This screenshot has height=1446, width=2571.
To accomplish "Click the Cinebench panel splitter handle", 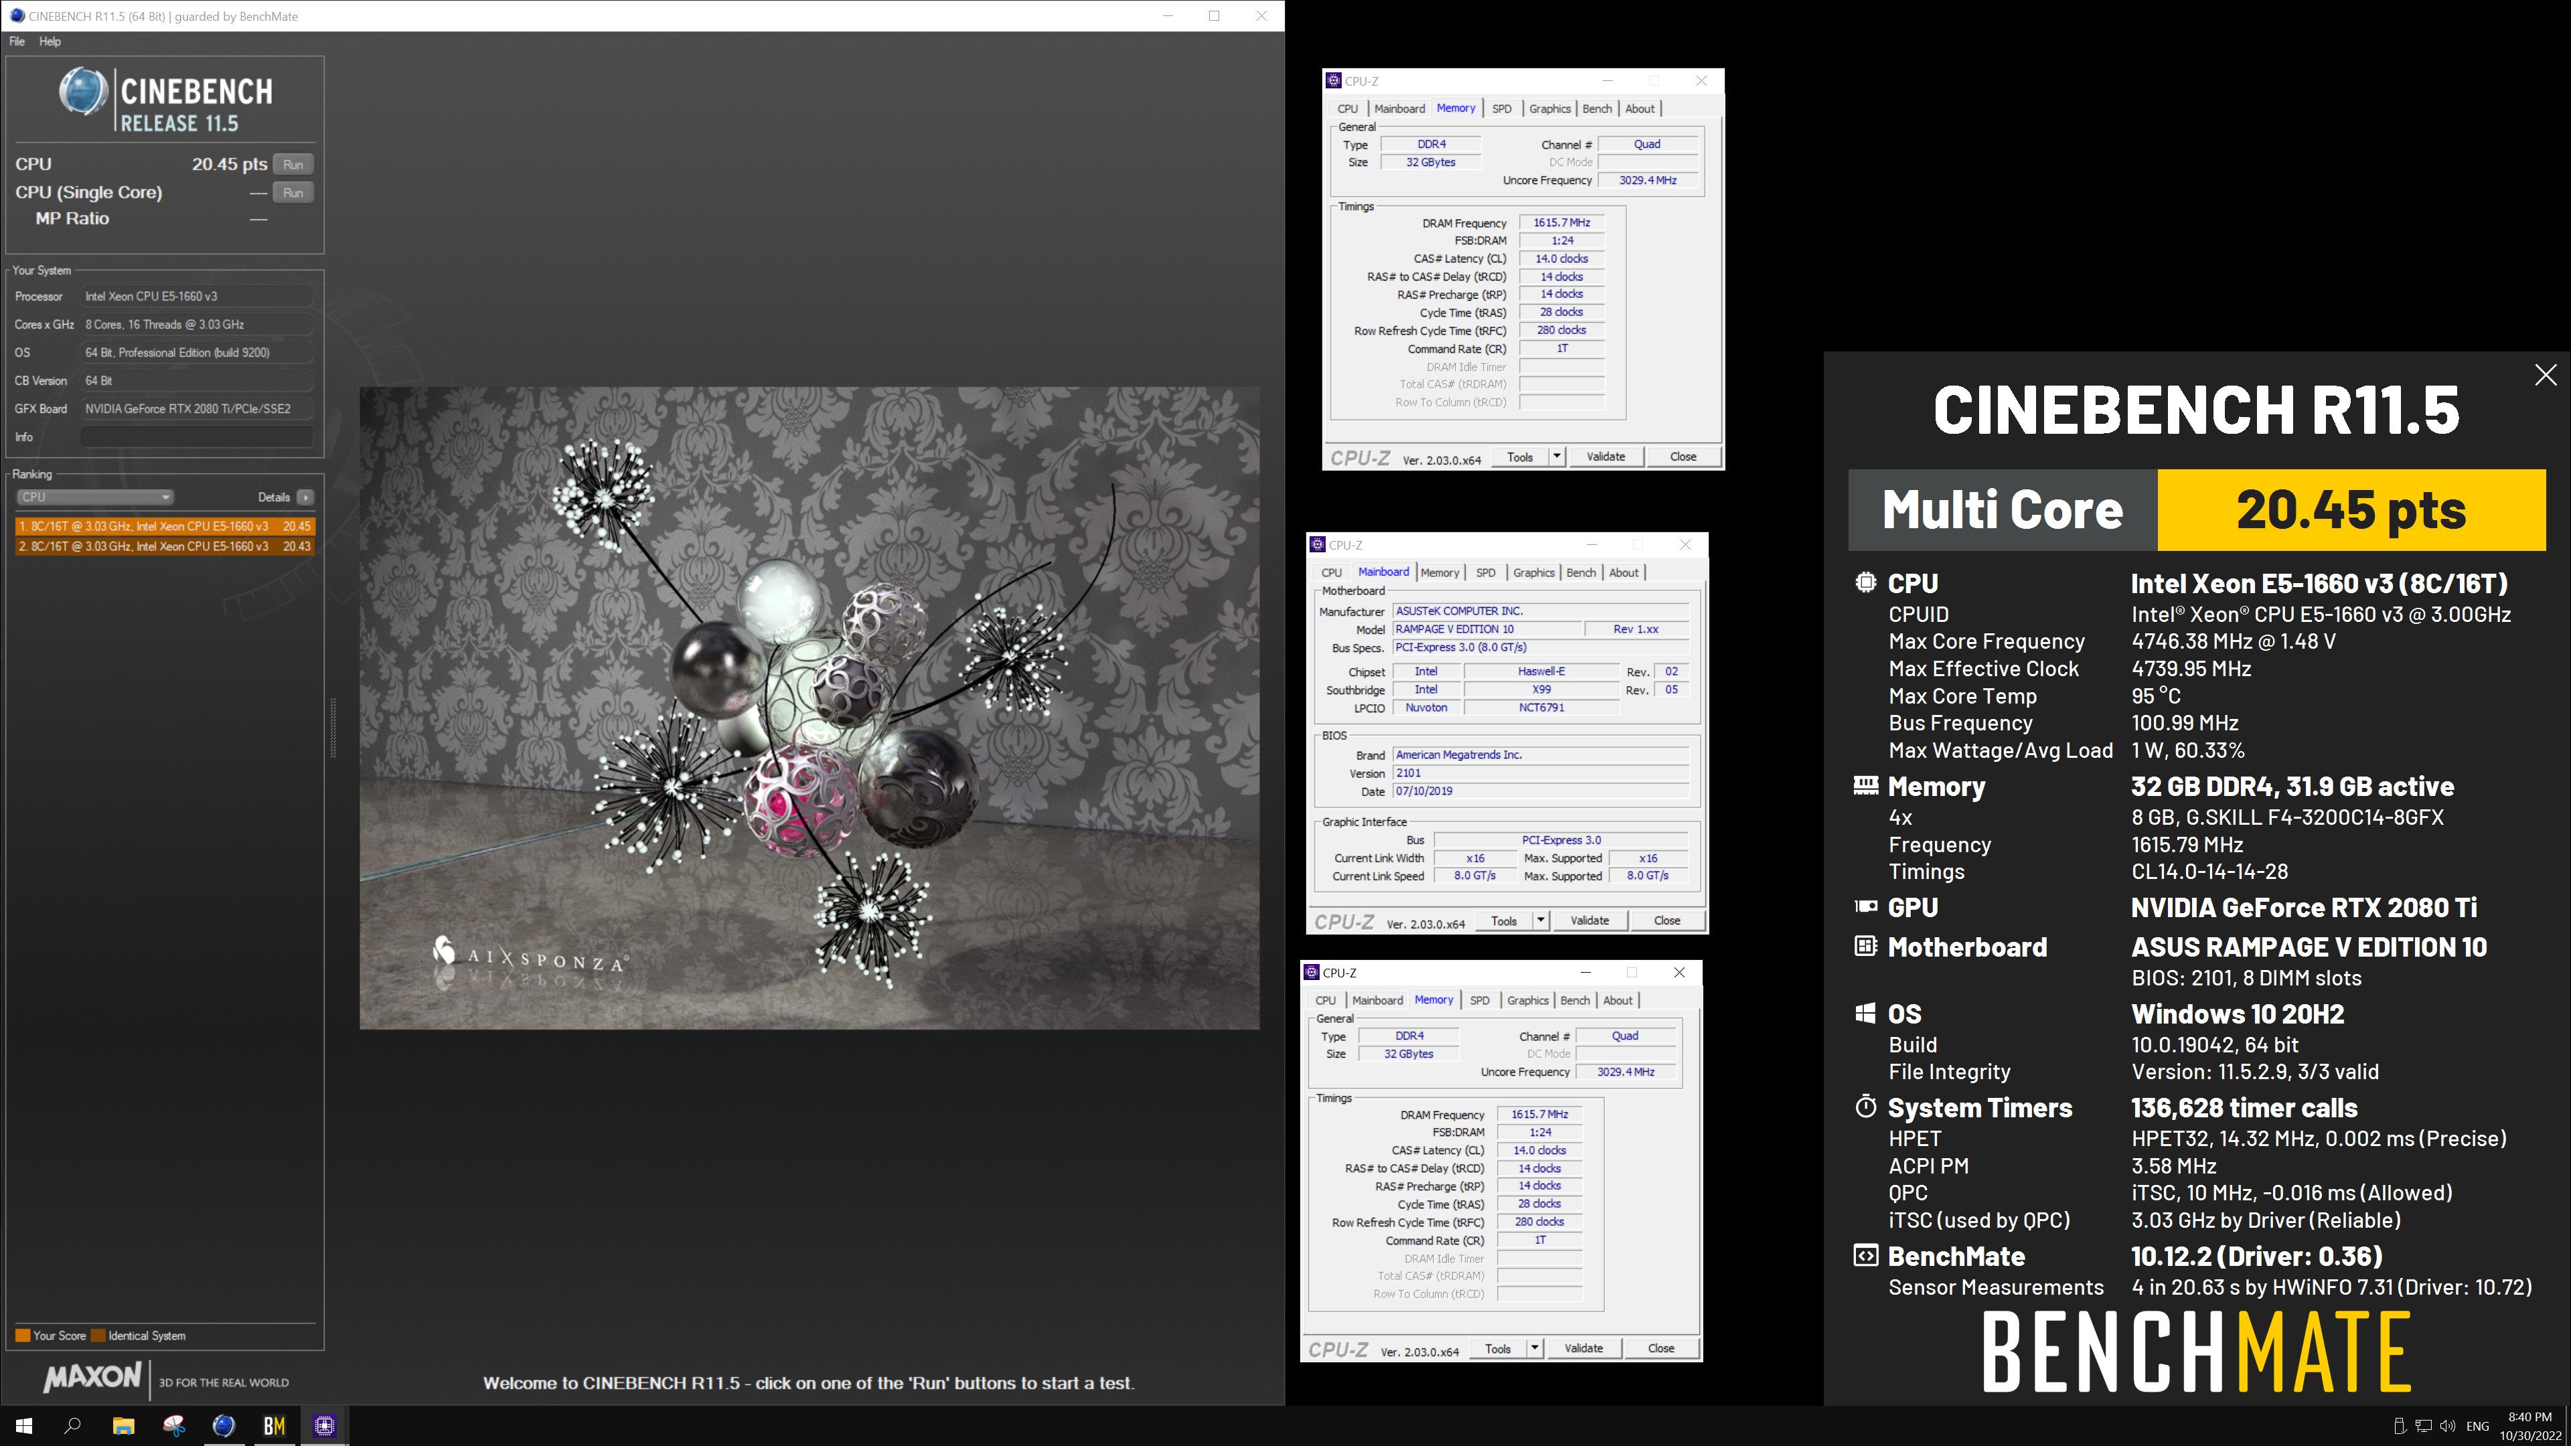I will tap(333, 728).
